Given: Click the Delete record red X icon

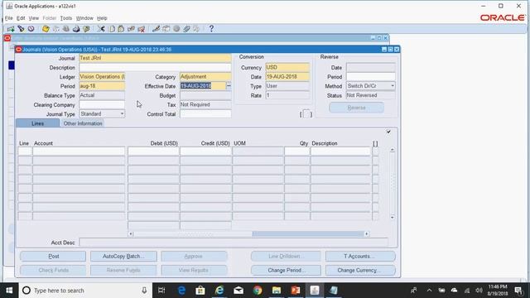Looking at the screenshot, I should click(x=142, y=29).
